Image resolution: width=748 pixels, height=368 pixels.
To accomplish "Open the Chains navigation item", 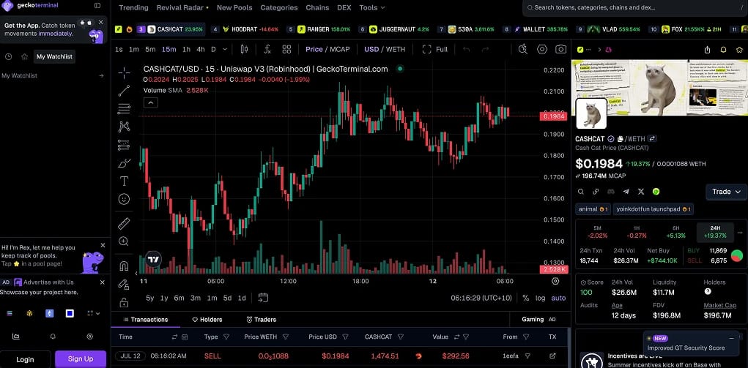I will [x=317, y=7].
